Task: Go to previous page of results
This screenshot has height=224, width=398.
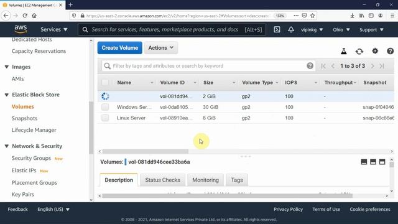Action: (x=333, y=66)
